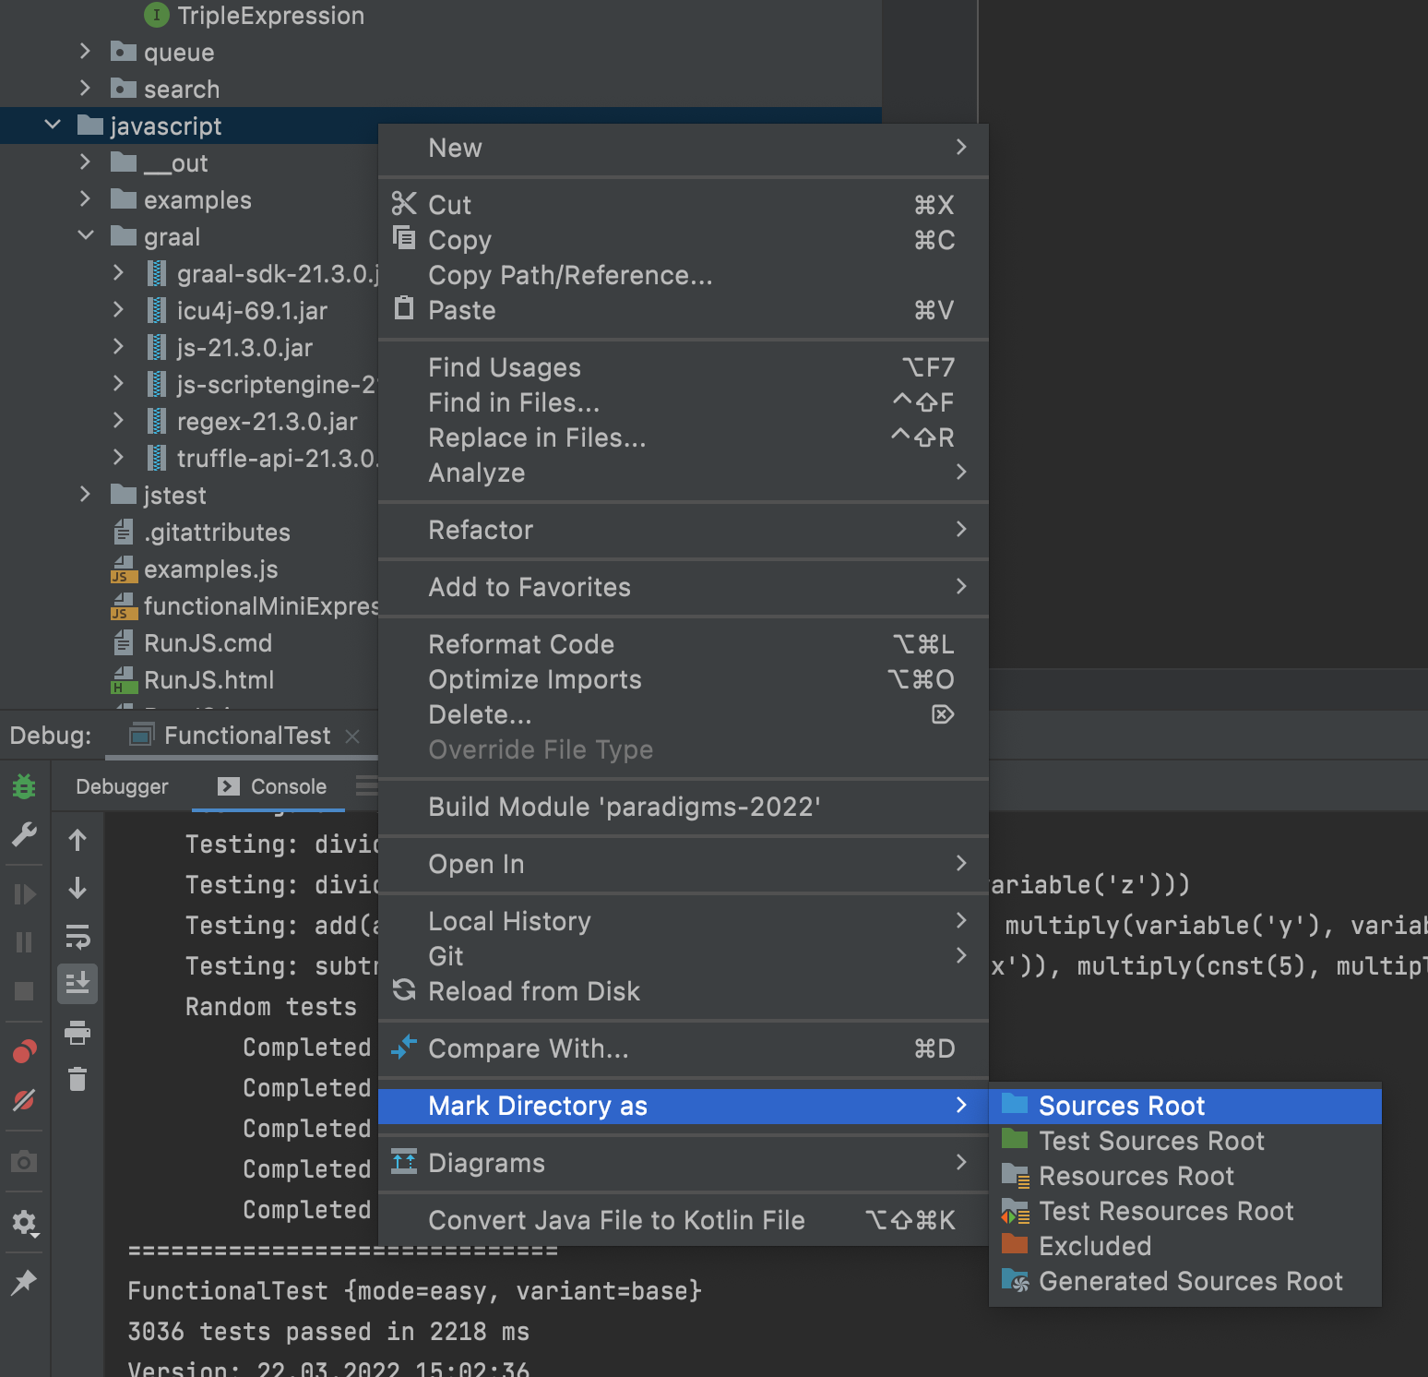Select Mark Directory as menu item
The image size is (1428, 1377).
(683, 1106)
